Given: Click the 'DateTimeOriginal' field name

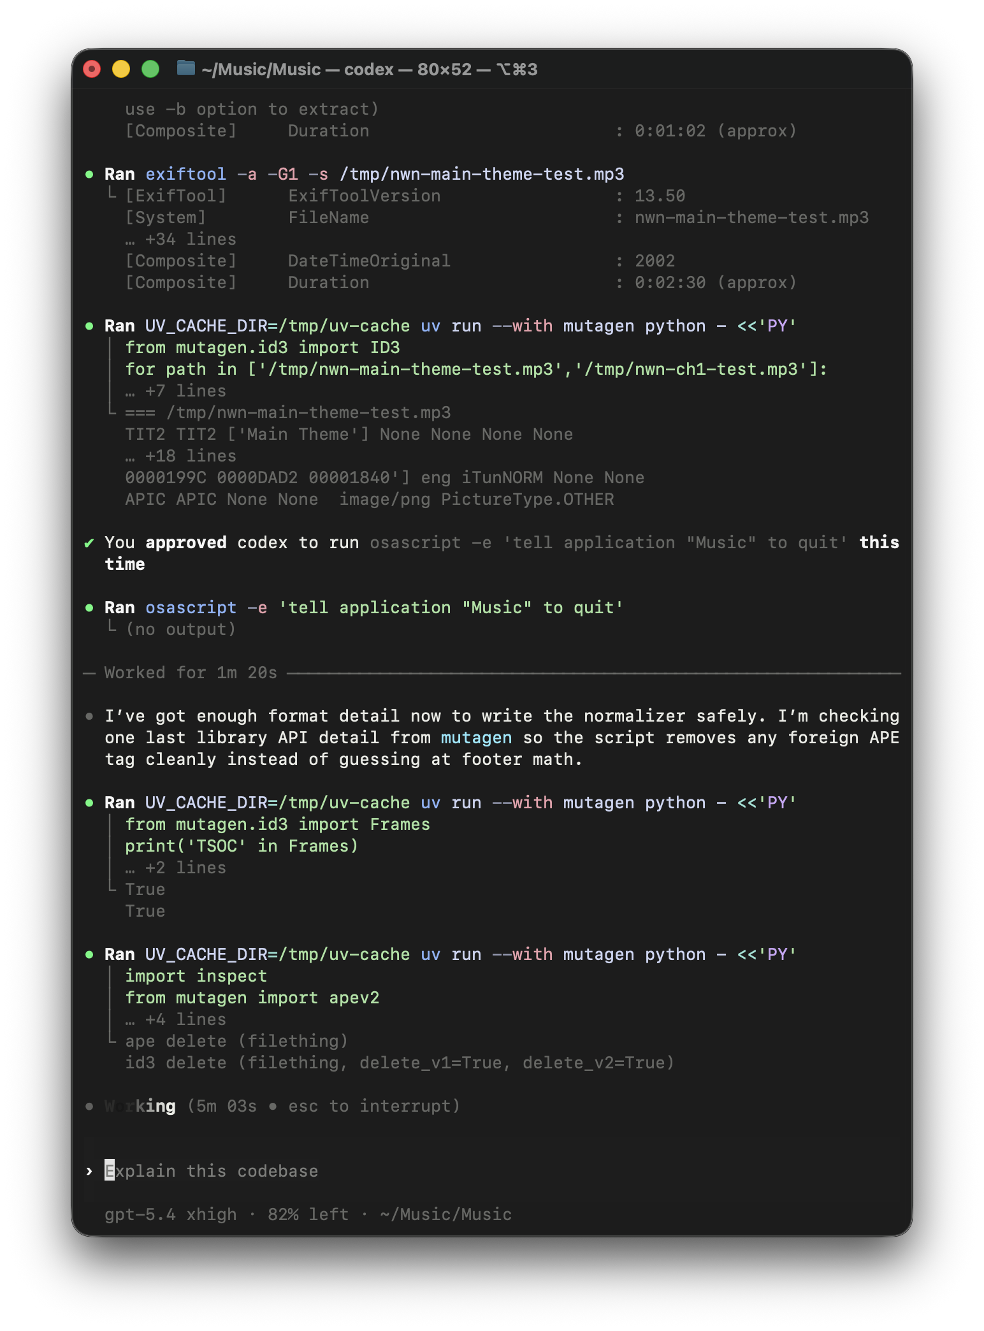Looking at the screenshot, I should pyautogui.click(x=370, y=261).
